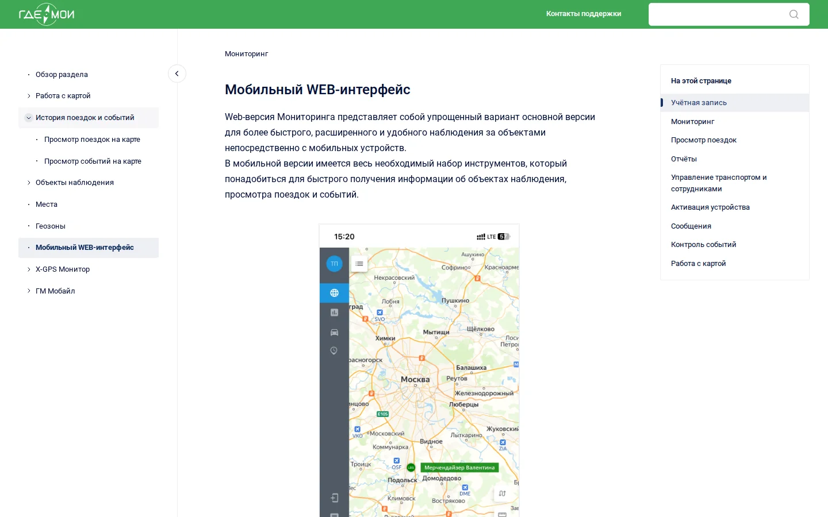Open Просмотр событий на карте
The image size is (828, 517).
tap(93, 161)
